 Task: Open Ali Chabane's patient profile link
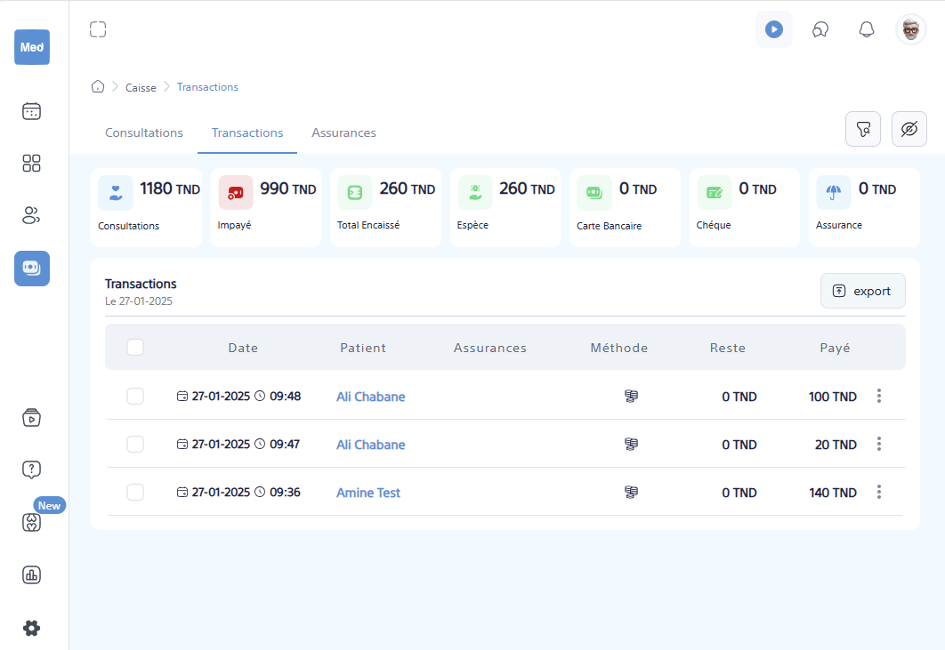tap(370, 397)
